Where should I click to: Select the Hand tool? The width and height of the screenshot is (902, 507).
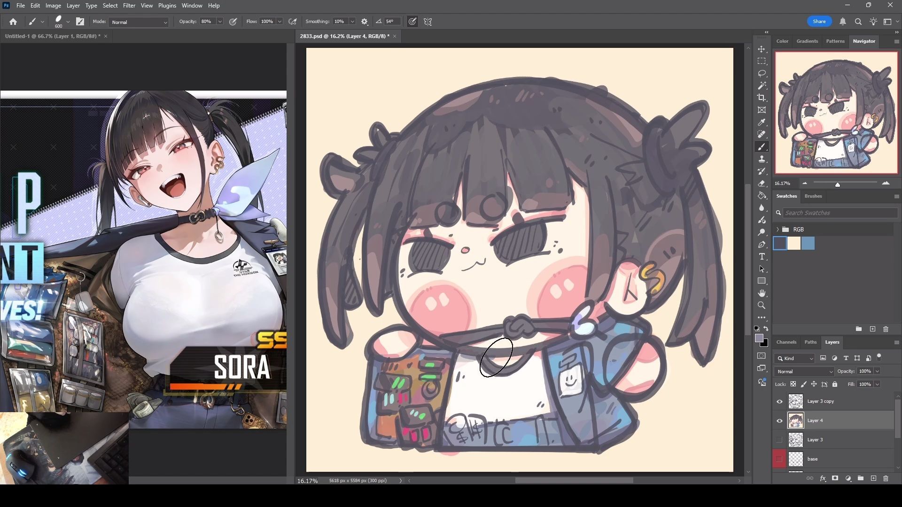[762, 293]
